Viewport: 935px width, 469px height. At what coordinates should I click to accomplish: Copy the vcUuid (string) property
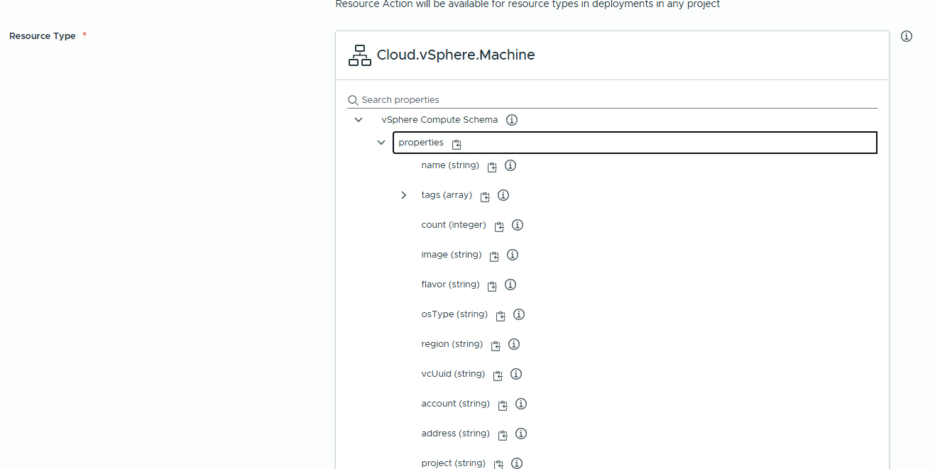coord(498,375)
